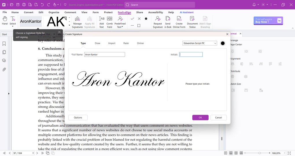This screenshot has height=156, width=295.
Task: Open the signature font dropdown
Action: pos(200,43)
